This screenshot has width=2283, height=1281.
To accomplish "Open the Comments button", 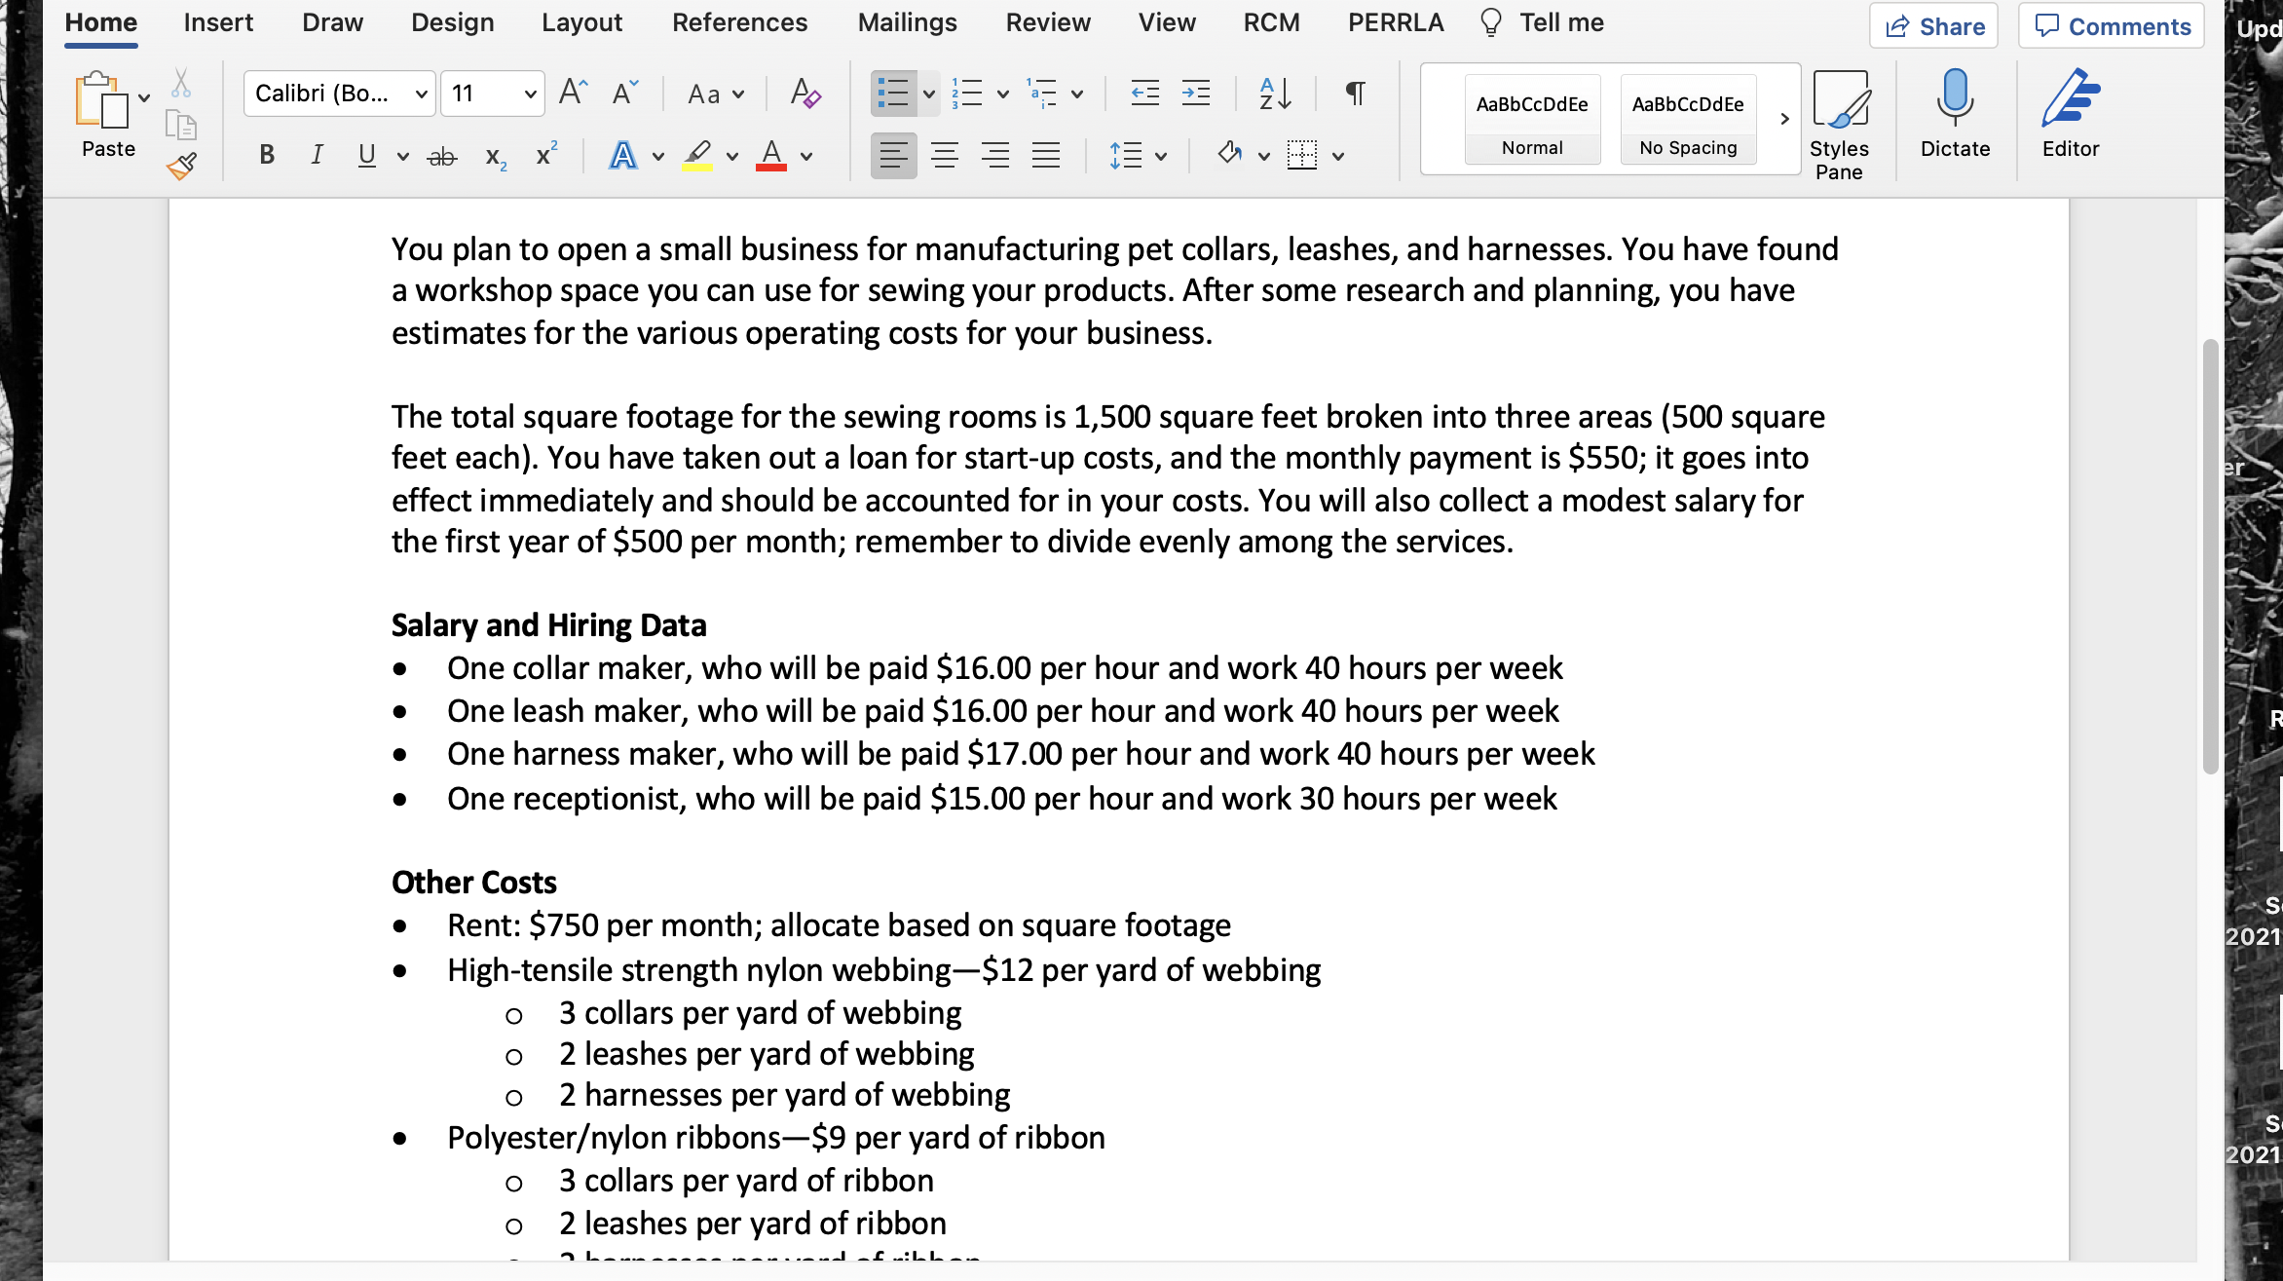I will coord(2111,26).
